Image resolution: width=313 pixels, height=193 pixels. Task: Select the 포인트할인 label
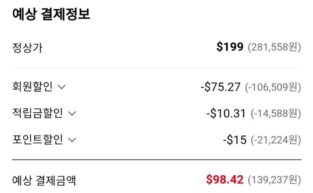pyautogui.click(x=37, y=139)
